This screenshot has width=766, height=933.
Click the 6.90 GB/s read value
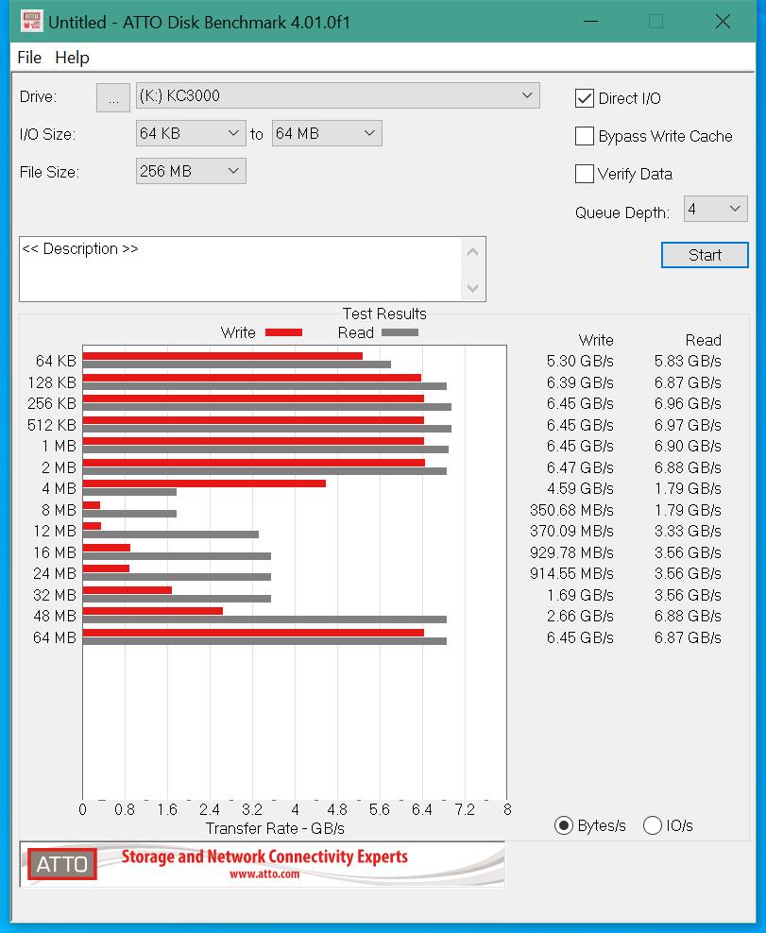tap(688, 447)
